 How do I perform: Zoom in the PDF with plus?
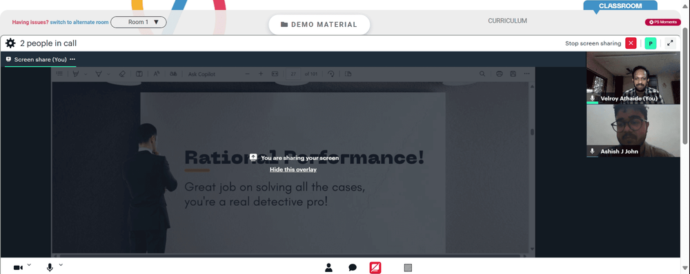261,74
